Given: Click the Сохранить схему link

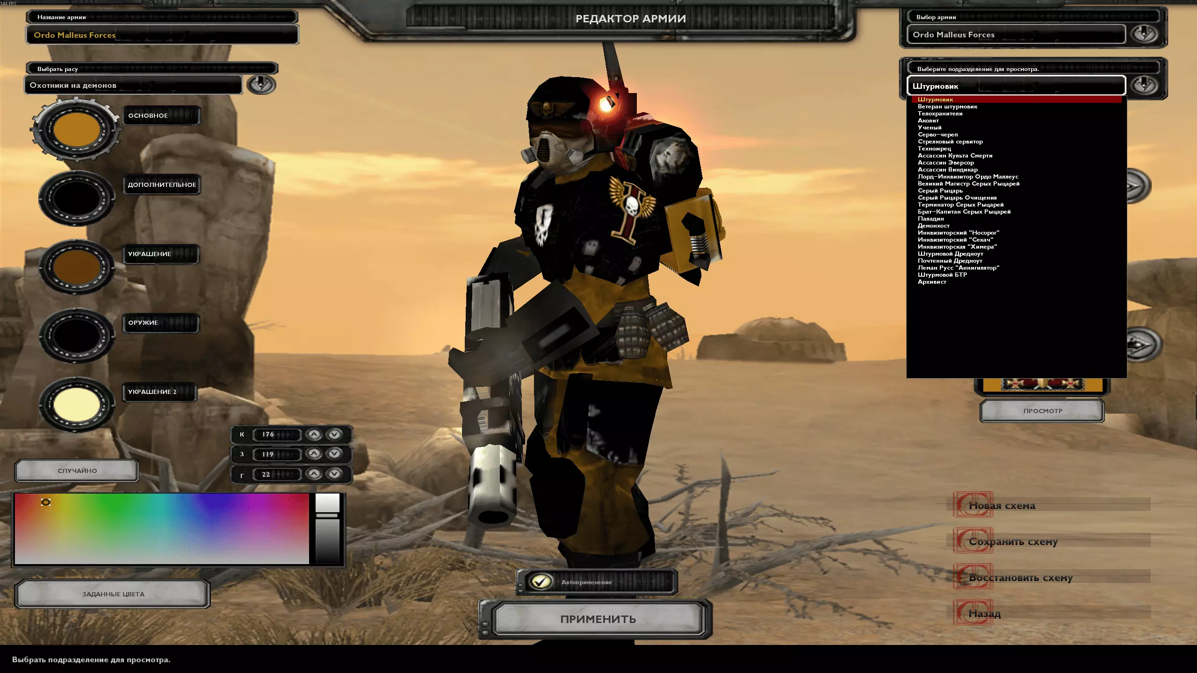Looking at the screenshot, I should 1013,542.
